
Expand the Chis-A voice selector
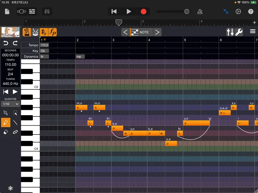[x=10, y=32]
